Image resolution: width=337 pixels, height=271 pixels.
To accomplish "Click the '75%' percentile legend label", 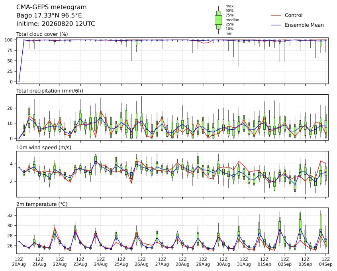I will (229, 15).
